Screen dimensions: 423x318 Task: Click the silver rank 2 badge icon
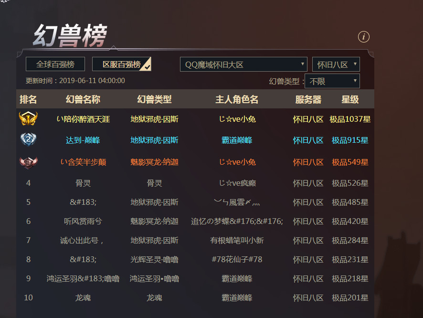pyautogui.click(x=28, y=139)
